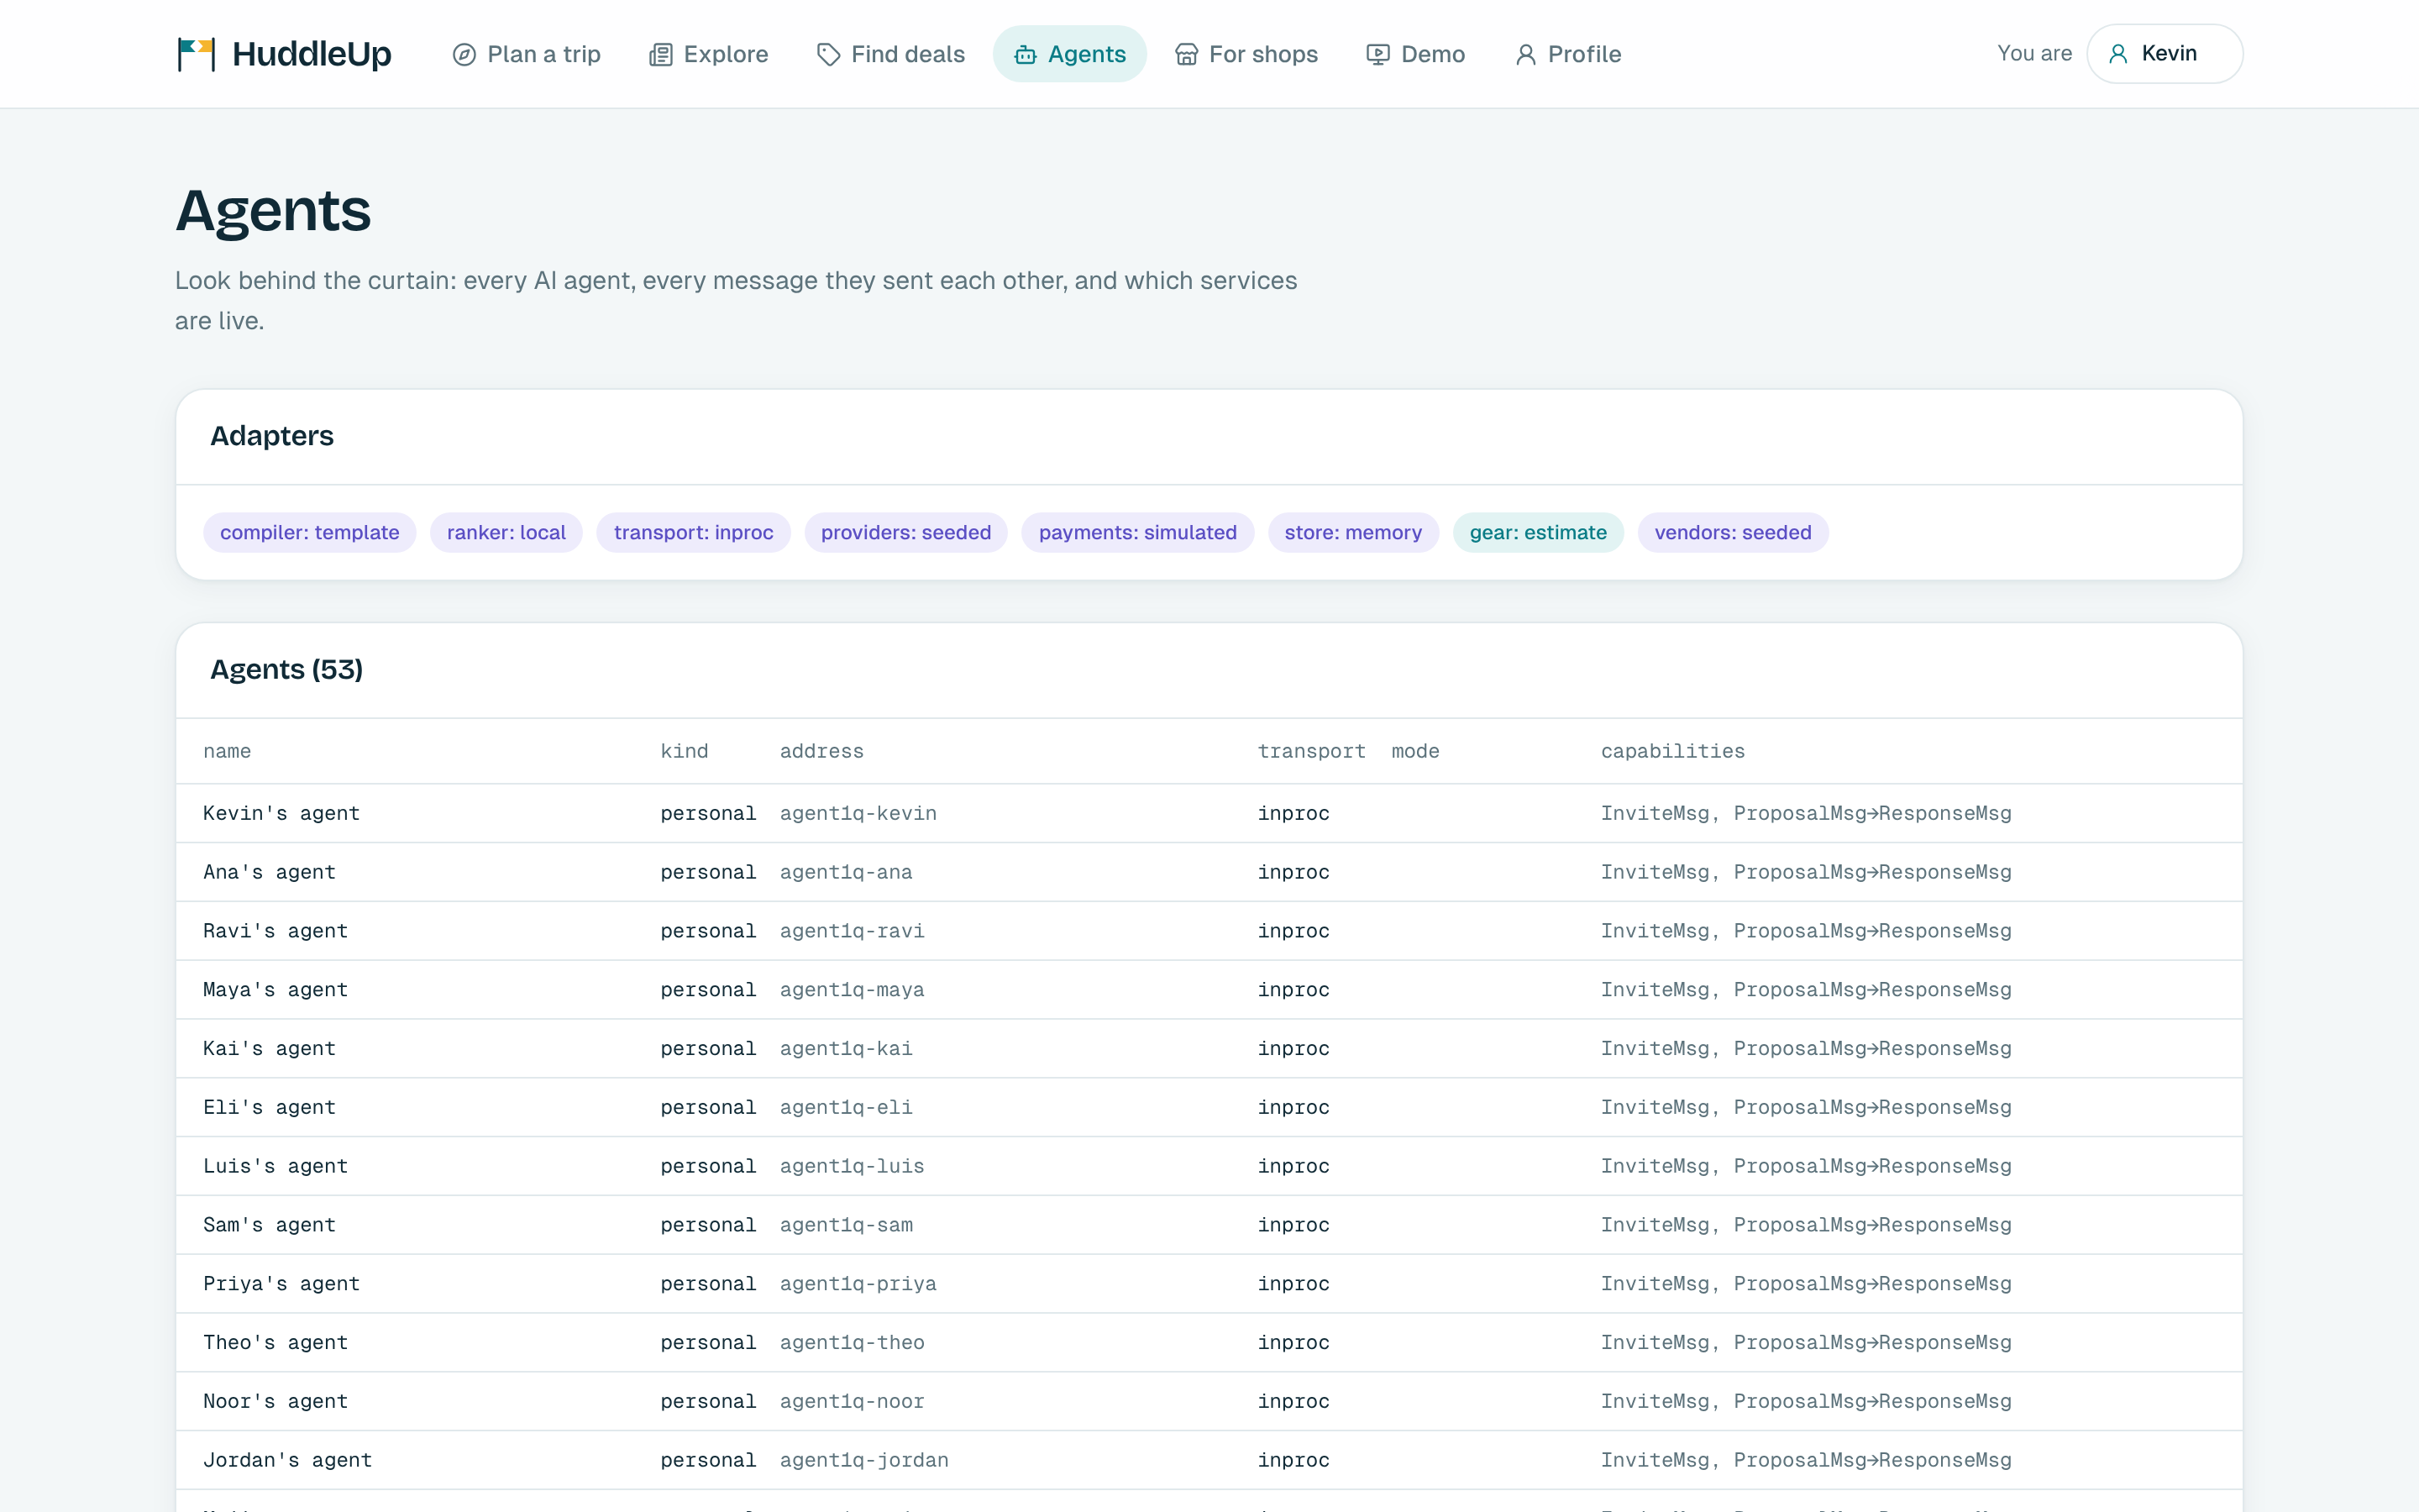The height and width of the screenshot is (1512, 2419).
Task: Click the agent1q-jordan address
Action: [863, 1460]
